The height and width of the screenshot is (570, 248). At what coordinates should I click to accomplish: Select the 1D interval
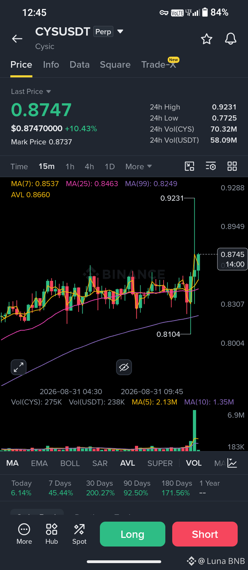click(x=110, y=167)
